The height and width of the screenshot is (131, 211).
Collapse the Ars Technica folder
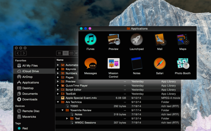coord(58,102)
